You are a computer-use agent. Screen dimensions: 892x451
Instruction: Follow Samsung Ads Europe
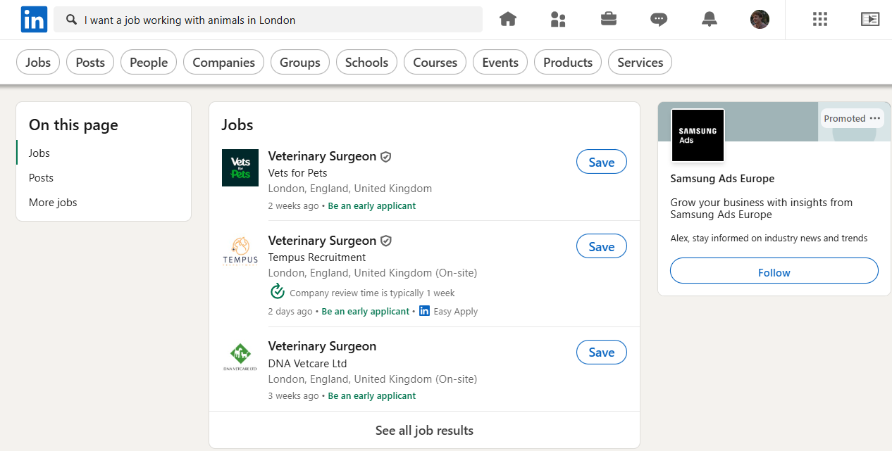coord(774,272)
